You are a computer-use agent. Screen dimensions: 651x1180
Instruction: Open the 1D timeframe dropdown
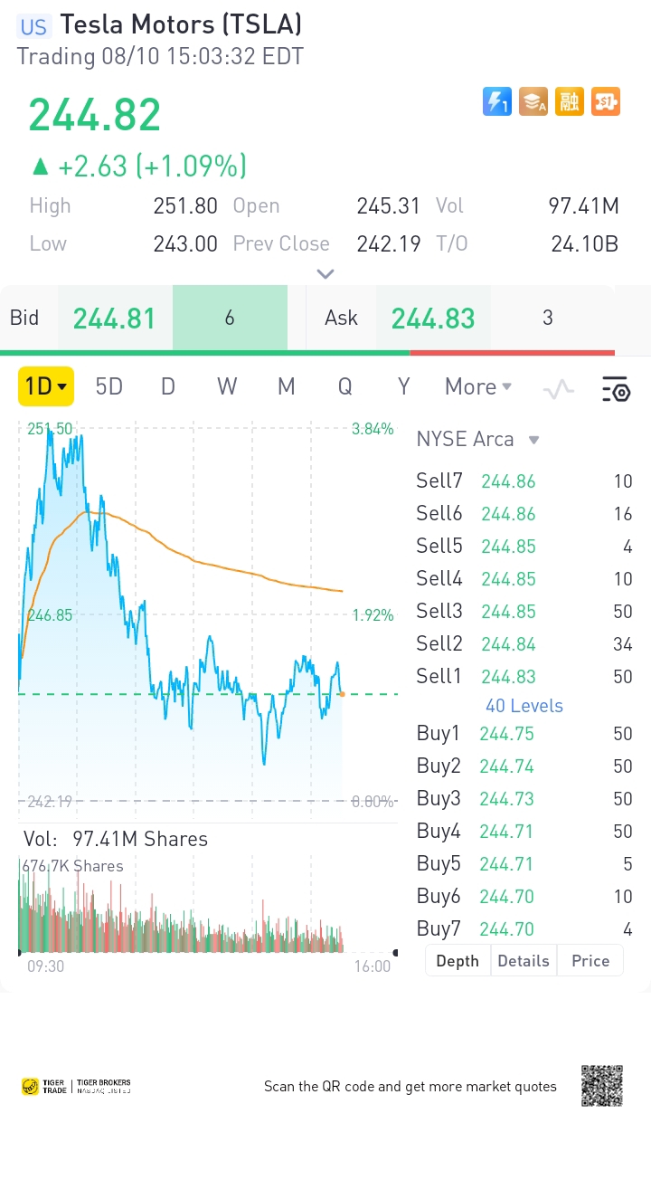[x=46, y=387]
